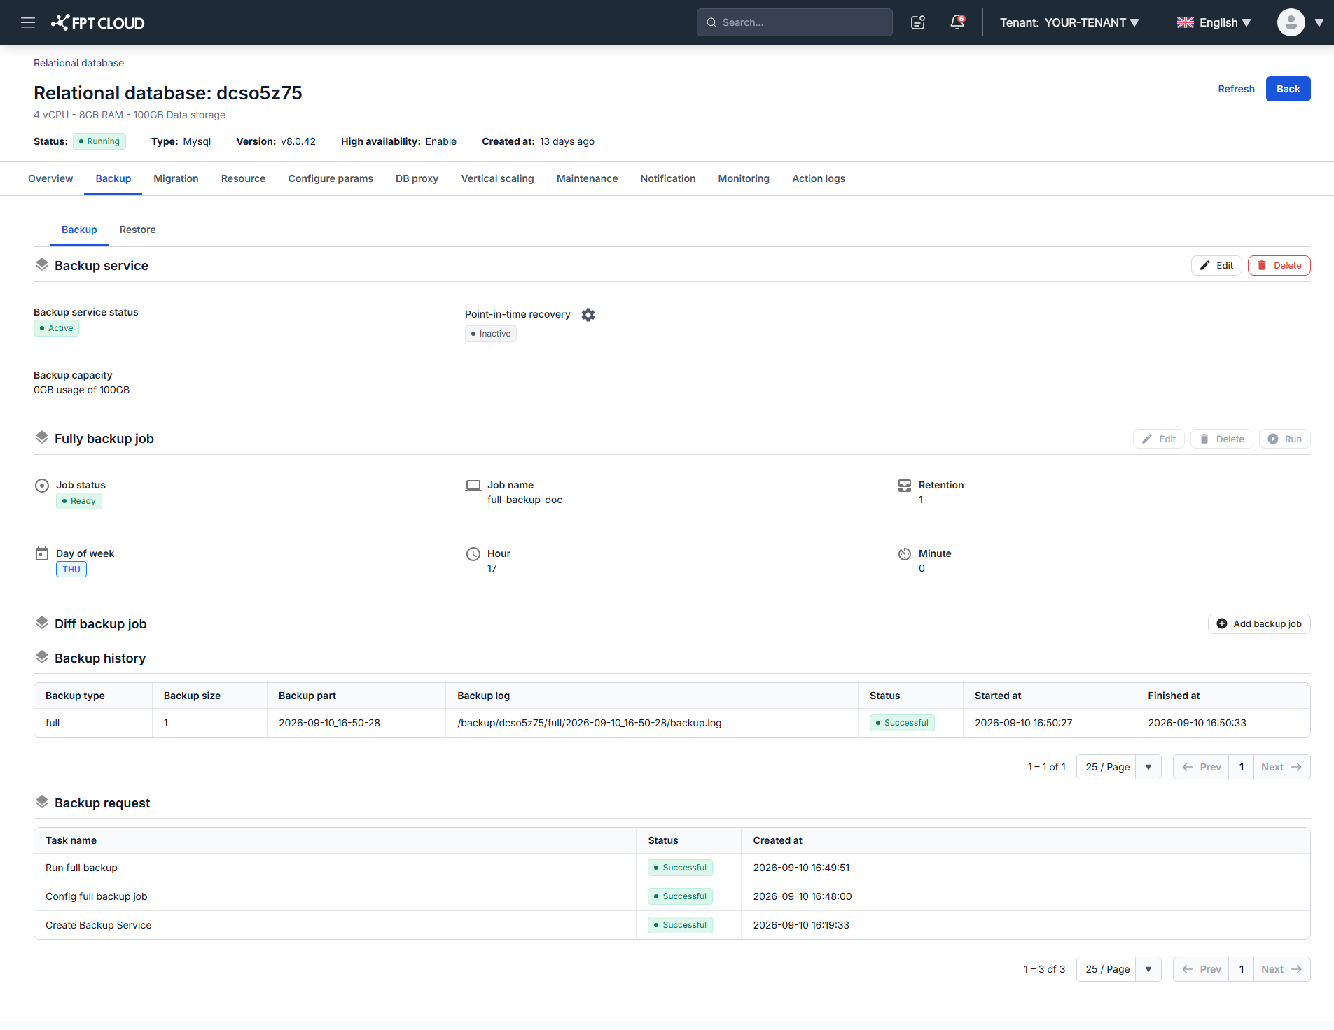
Task: Open the English language dropdown
Action: pyautogui.click(x=1214, y=22)
